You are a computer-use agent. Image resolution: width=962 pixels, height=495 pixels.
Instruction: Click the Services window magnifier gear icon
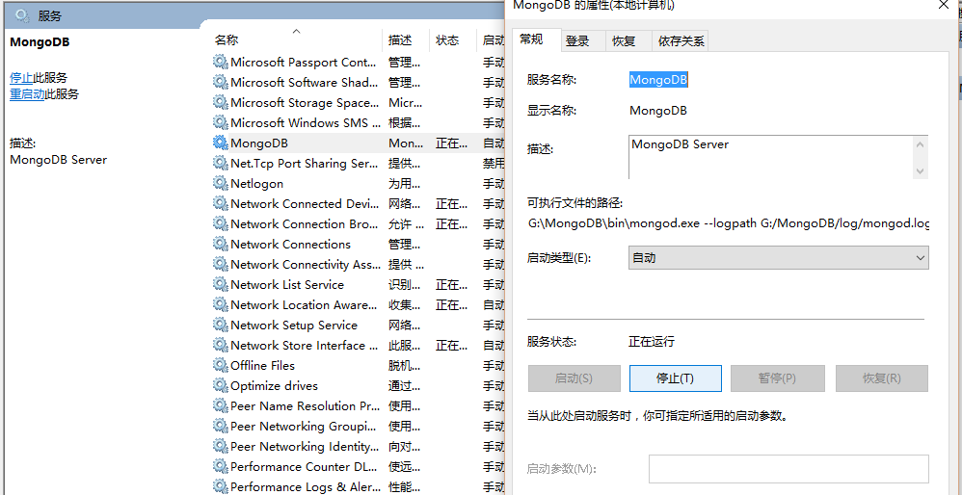click(22, 16)
